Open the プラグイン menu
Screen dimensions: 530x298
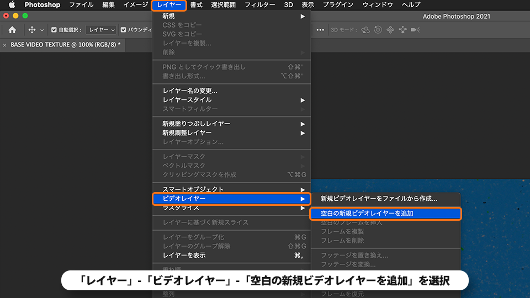[338, 5]
